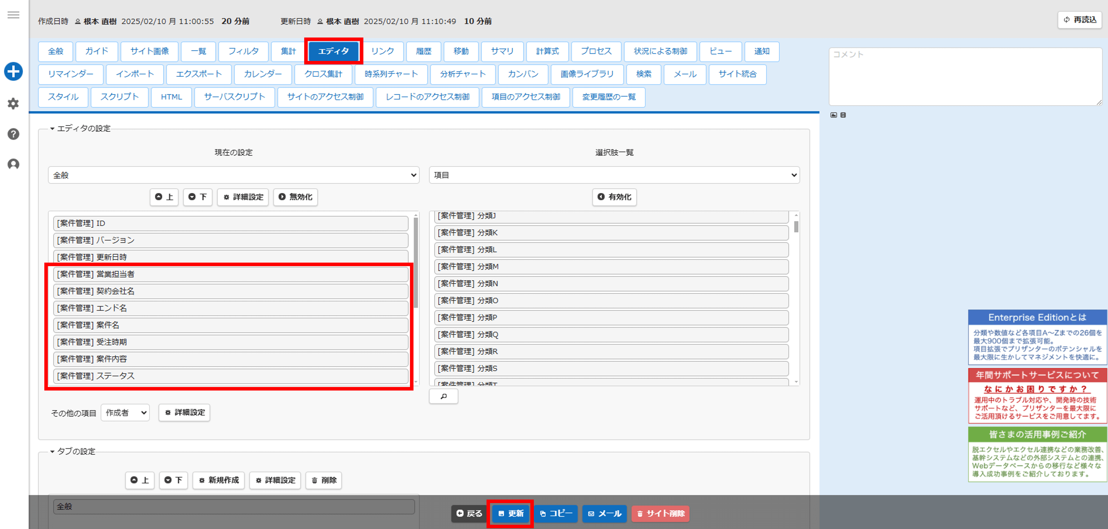Click the table icon below comment box

click(843, 115)
